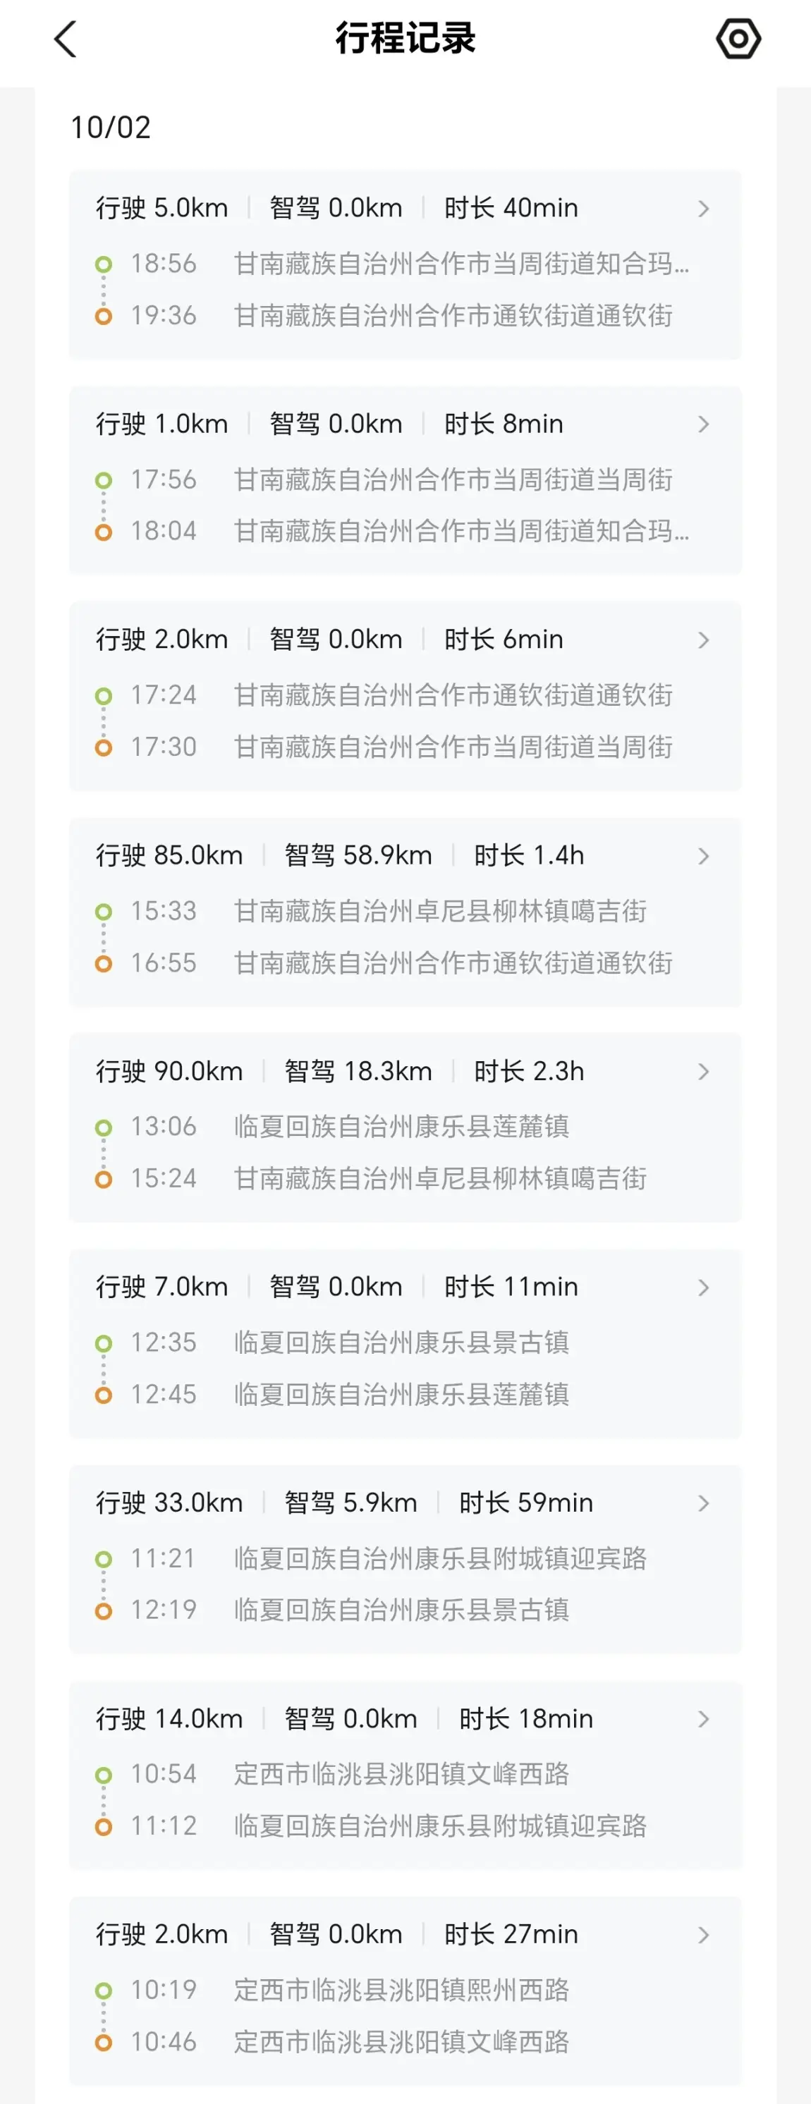
Task: Tap orange end dot at 12:19
Action: (104, 1610)
